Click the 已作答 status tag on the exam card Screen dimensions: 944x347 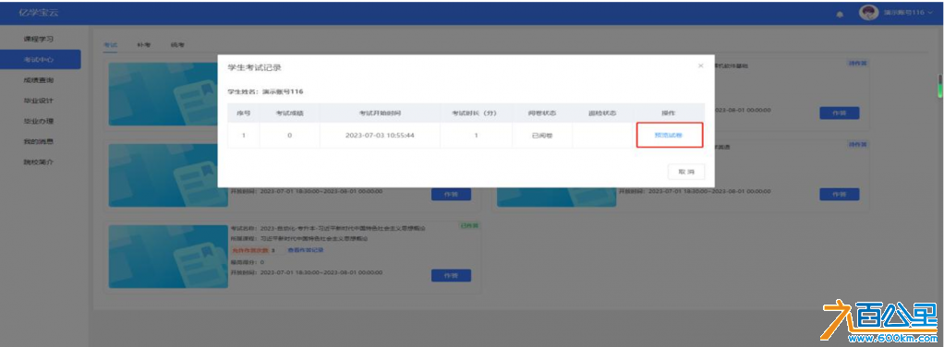coord(469,226)
